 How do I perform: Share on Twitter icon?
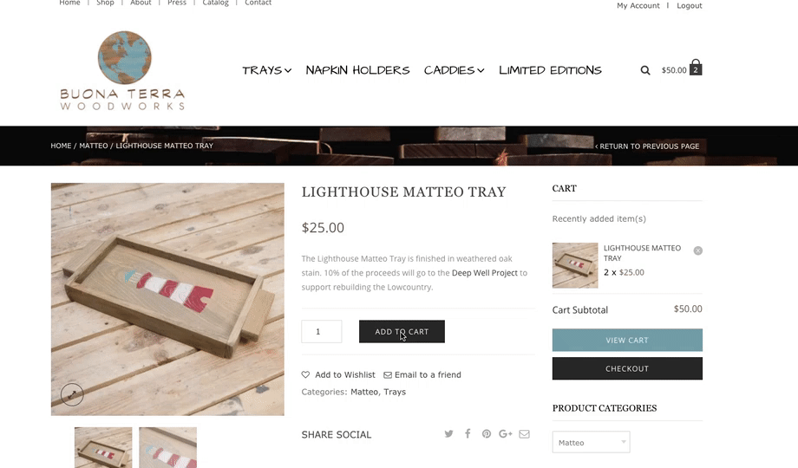point(448,434)
